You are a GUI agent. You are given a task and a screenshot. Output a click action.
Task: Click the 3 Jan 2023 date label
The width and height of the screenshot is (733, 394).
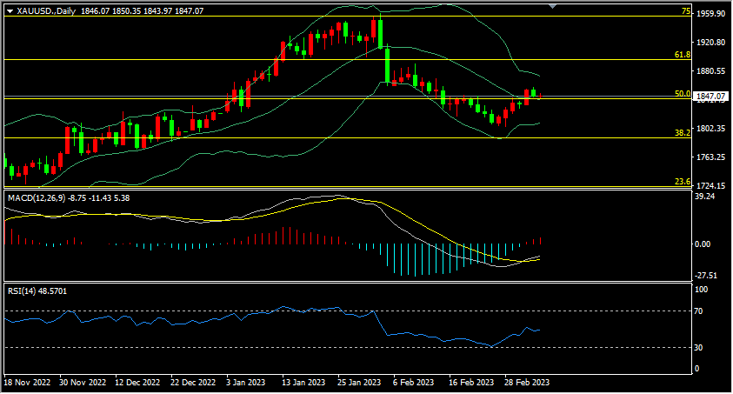pyautogui.click(x=246, y=383)
